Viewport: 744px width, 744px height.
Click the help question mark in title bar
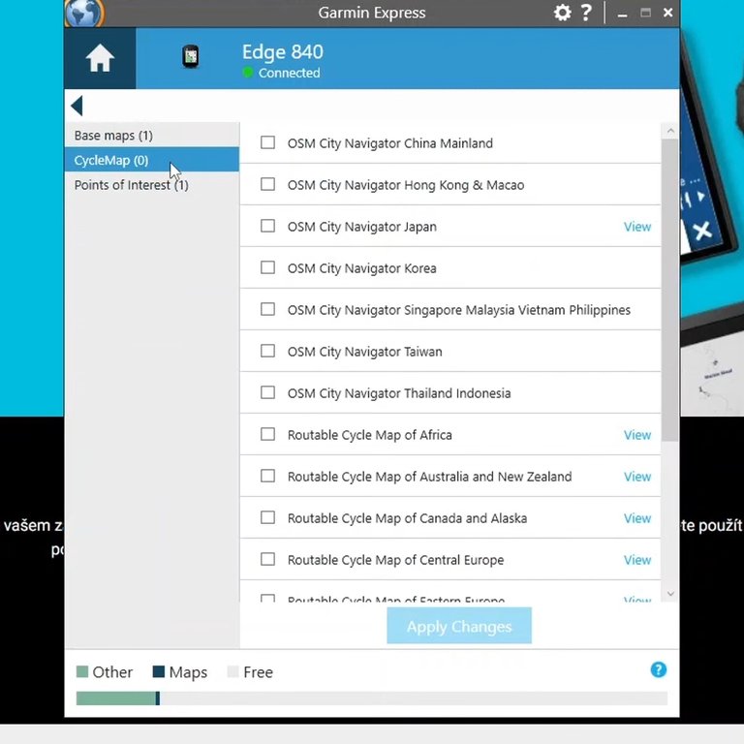(586, 13)
